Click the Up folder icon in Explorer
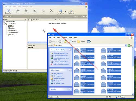This screenshot has width=136, height=101. (x=66, y=41)
